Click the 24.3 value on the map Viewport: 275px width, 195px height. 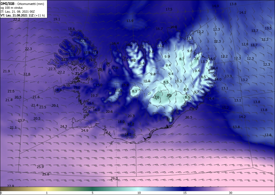[64, 127]
